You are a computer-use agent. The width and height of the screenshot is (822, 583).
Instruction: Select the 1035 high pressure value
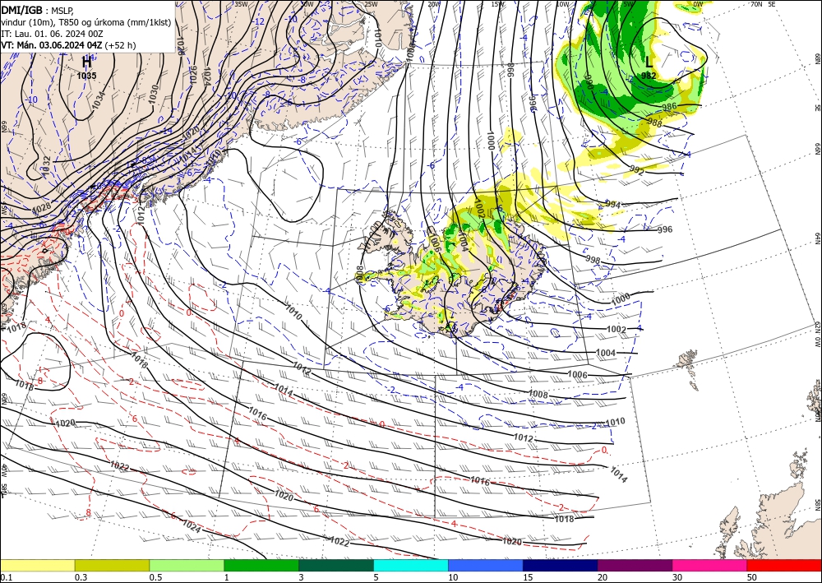86,76
